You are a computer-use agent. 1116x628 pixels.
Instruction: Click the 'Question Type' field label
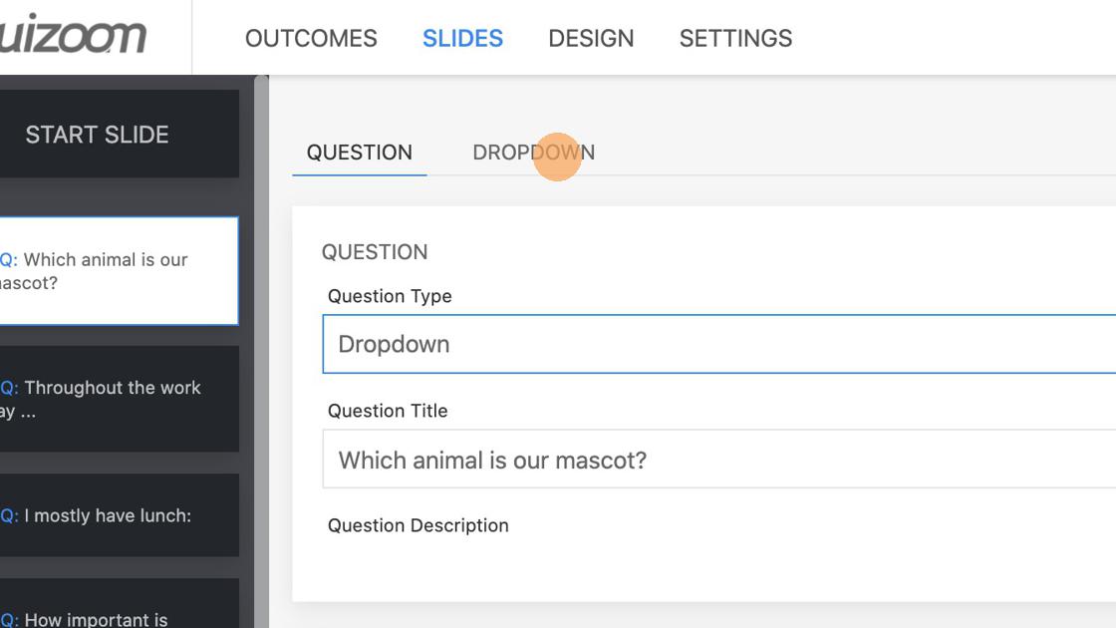[x=390, y=296]
